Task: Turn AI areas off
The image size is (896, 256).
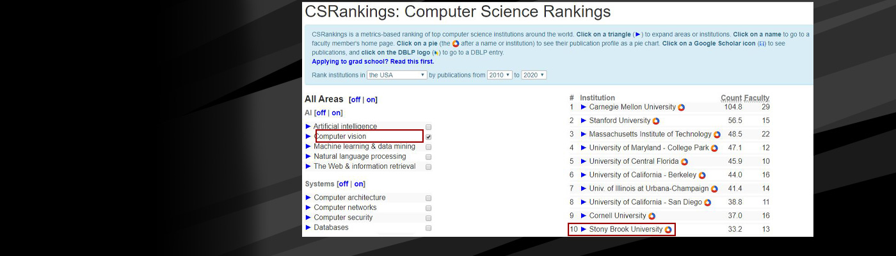Action: [x=321, y=113]
